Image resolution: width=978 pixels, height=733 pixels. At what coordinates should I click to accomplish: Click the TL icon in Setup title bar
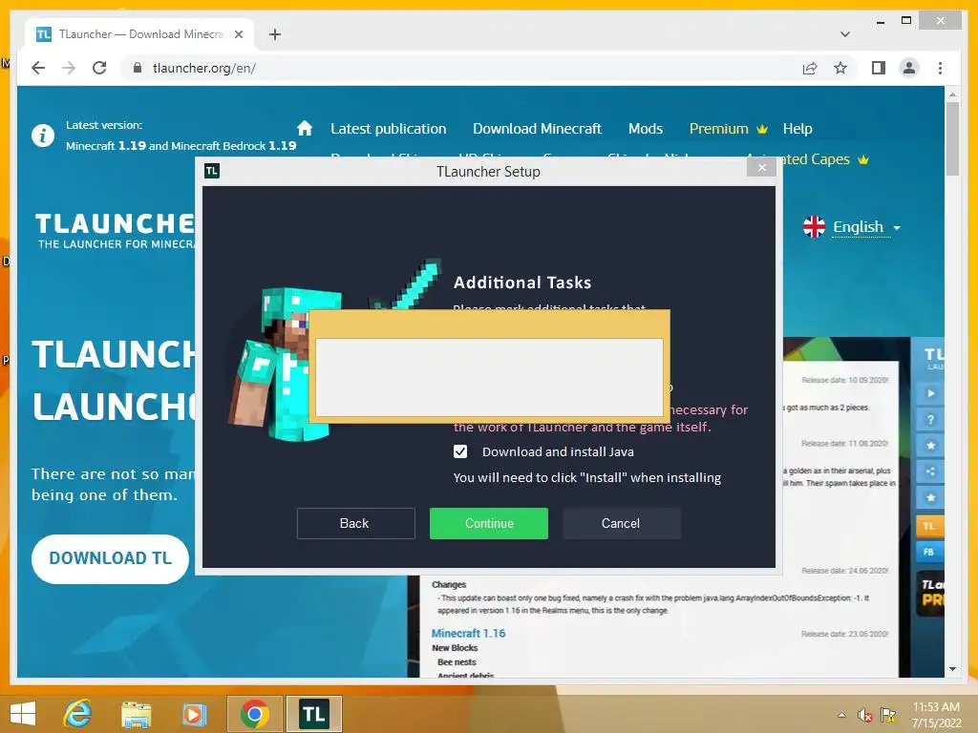(x=211, y=171)
